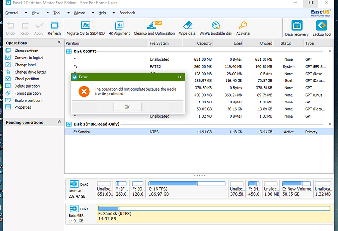Expand the View menu dropdown arrow
Image resolution: width=338 pixels, height=231 pixels.
48,13
